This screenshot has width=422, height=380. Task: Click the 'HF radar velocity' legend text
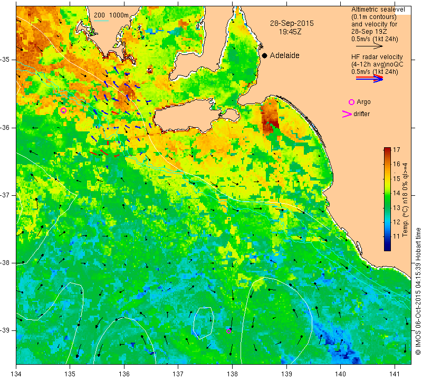point(377,57)
